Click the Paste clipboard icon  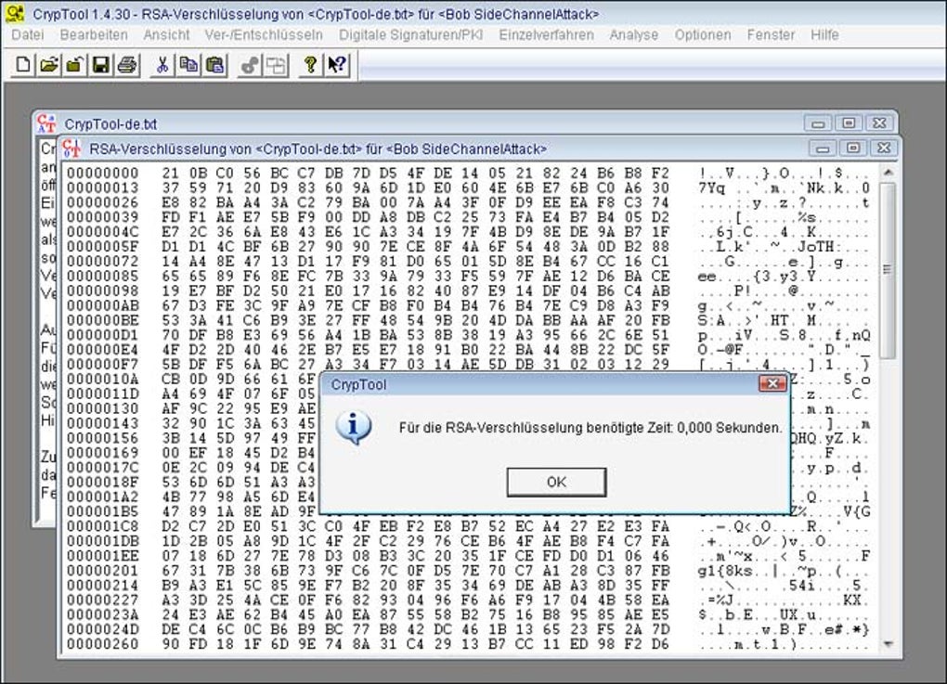click(x=215, y=65)
